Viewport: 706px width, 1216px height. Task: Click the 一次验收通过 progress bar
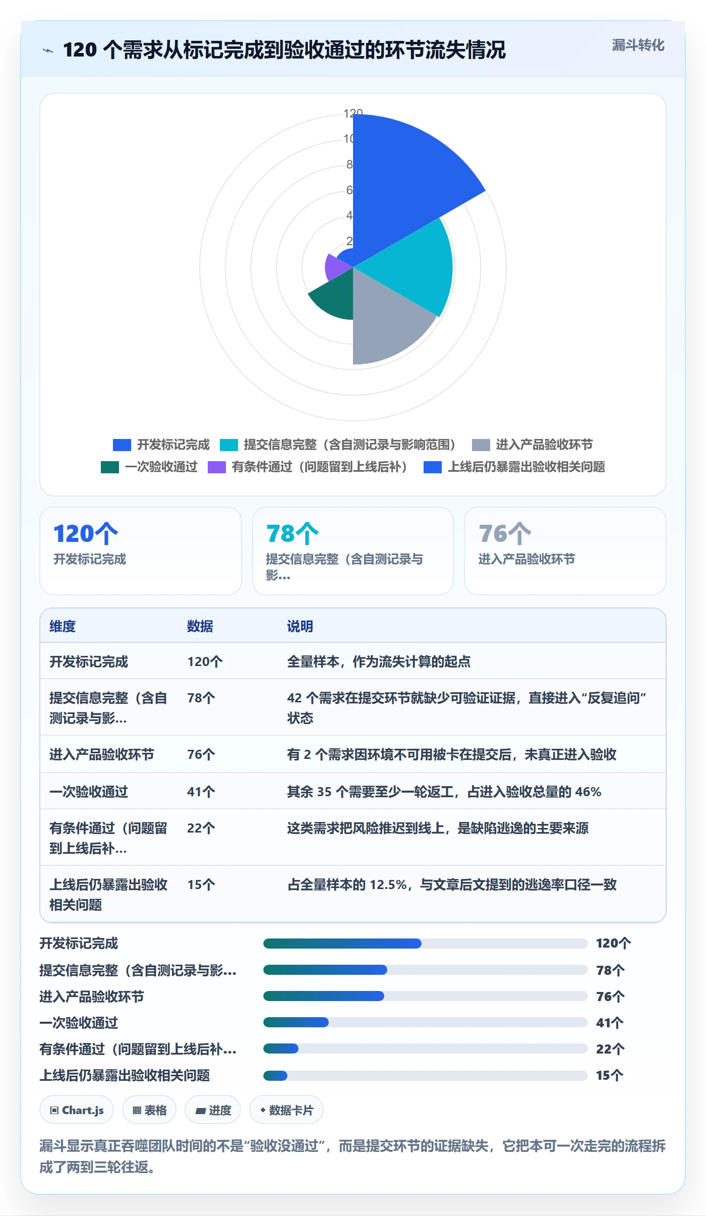coord(425,1022)
